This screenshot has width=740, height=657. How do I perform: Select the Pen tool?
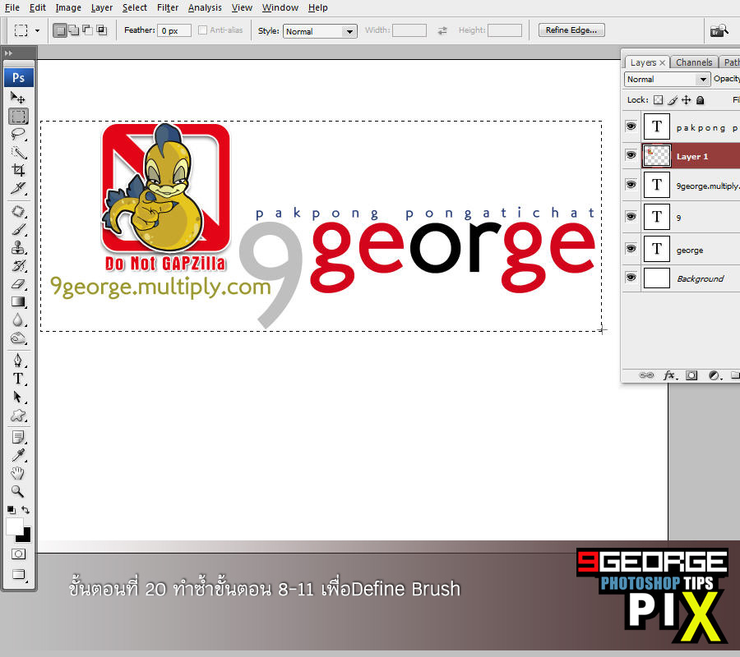[18, 361]
